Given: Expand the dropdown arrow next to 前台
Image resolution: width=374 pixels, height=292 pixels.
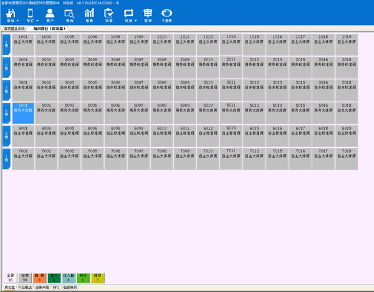Looking at the screenshot, I should [x=17, y=21].
